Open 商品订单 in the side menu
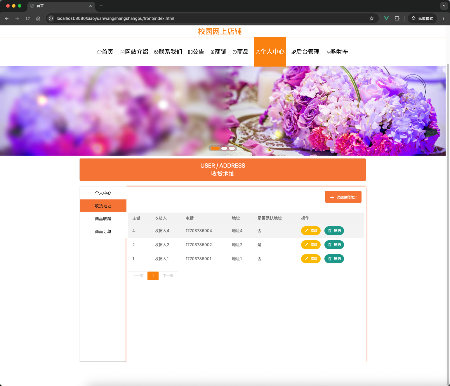450x386 pixels. click(x=103, y=232)
